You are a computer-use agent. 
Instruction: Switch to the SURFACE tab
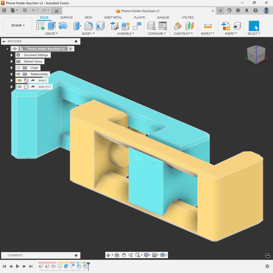(66, 17)
